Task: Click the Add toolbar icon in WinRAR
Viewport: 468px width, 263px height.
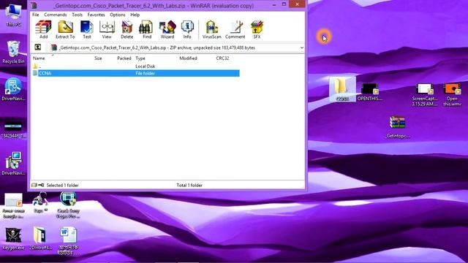Action: click(44, 29)
